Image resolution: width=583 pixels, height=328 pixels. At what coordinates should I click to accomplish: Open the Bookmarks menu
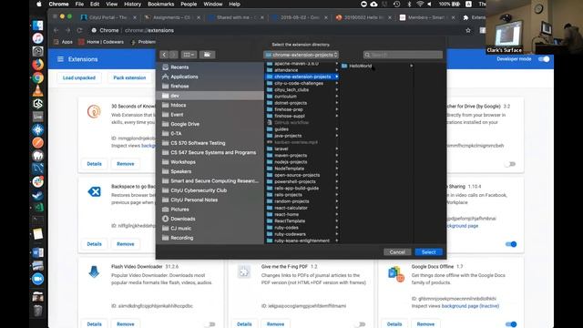click(160, 4)
